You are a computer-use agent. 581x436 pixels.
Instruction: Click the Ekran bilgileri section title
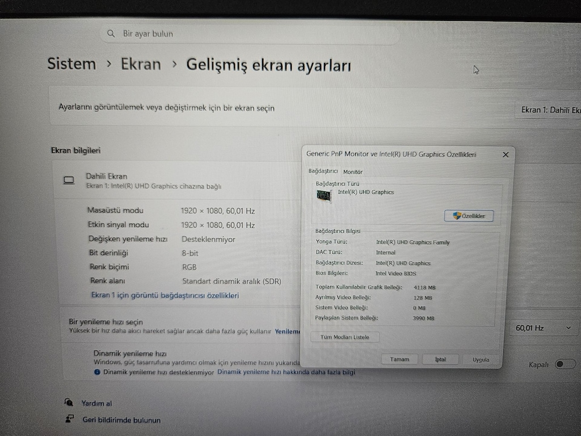pos(75,150)
